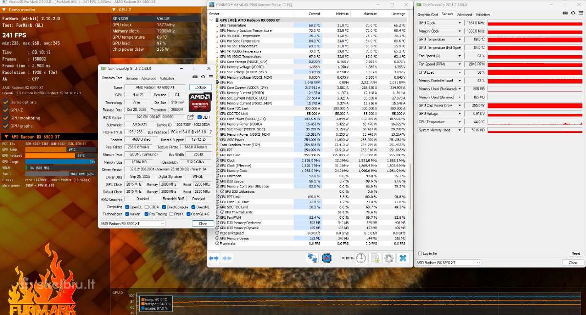Click AMD Radeon logo in GPU-Z

click(200, 102)
